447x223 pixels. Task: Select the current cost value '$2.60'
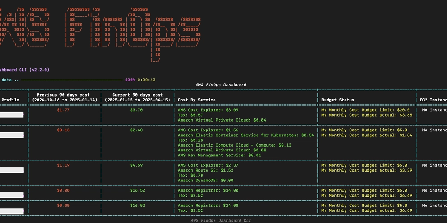coord(136,130)
